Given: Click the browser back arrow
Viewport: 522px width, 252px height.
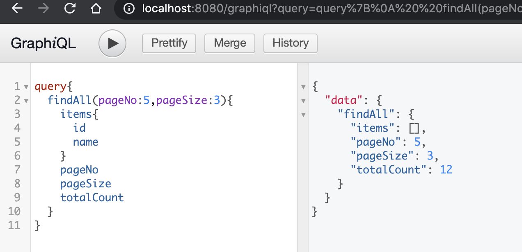Looking at the screenshot, I should pyautogui.click(x=17, y=8).
